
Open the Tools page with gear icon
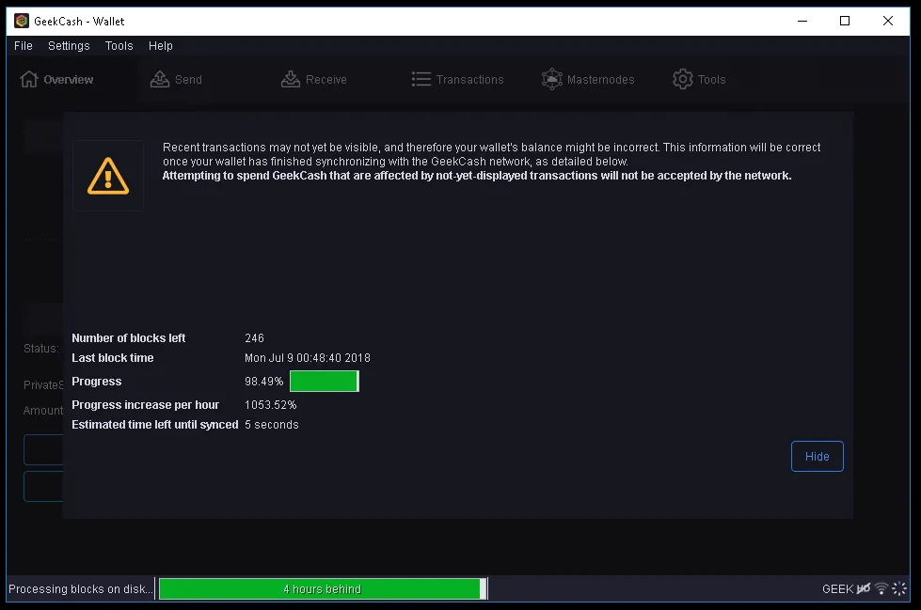699,79
